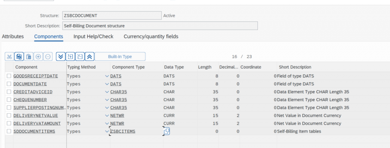Collapse all with double up chevron
Image resolution: width=390 pixels, height=148 pixels.
[x=89, y=57]
